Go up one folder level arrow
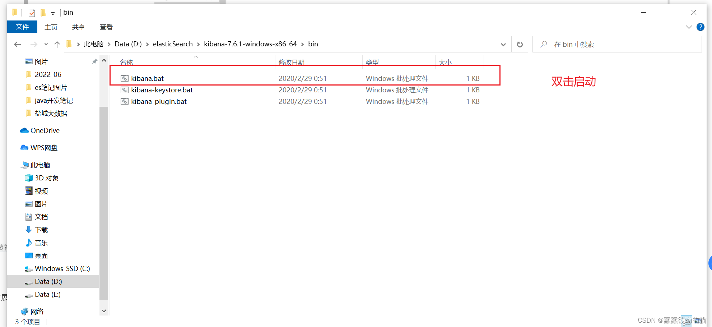The image size is (712, 327). point(57,44)
